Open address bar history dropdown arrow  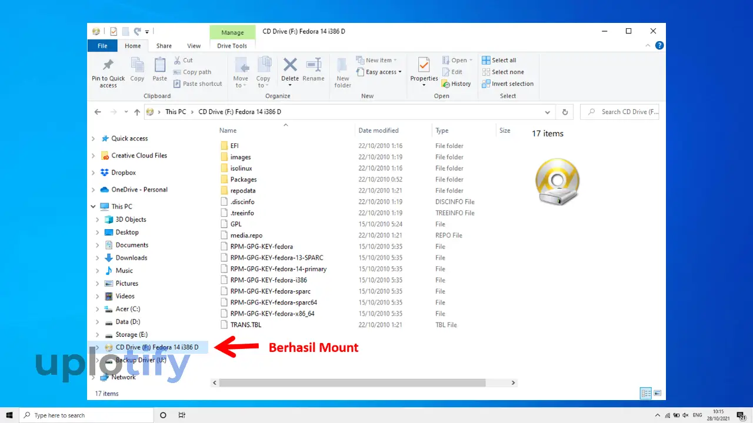(x=548, y=112)
